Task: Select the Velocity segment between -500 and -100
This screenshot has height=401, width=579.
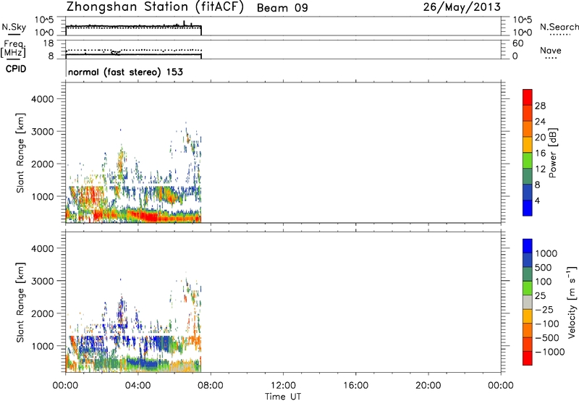Action: [528, 330]
